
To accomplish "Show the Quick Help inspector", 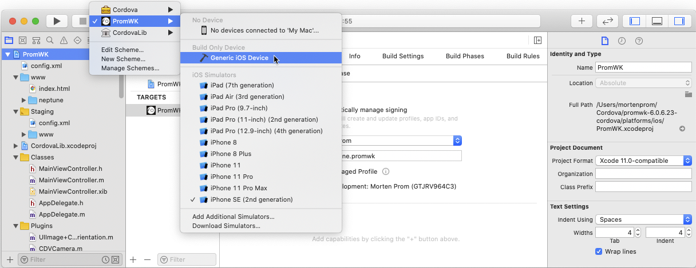I will click(x=639, y=41).
